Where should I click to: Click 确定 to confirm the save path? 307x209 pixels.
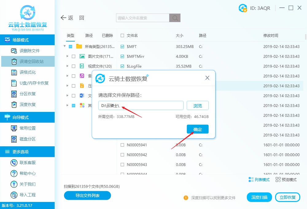pos(197,129)
